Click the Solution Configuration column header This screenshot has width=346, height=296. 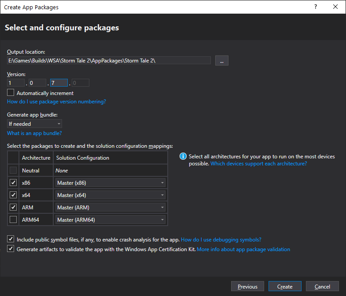pyautogui.click(x=110, y=158)
